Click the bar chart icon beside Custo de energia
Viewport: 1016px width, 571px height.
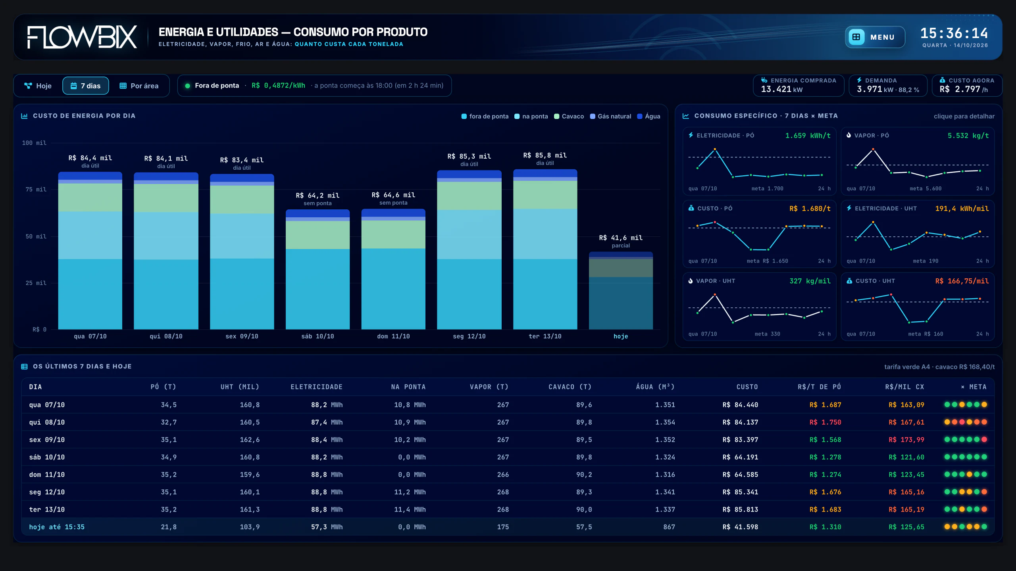24,116
